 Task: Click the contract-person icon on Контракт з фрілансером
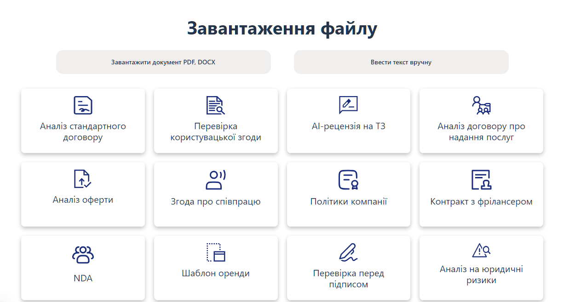481,179
